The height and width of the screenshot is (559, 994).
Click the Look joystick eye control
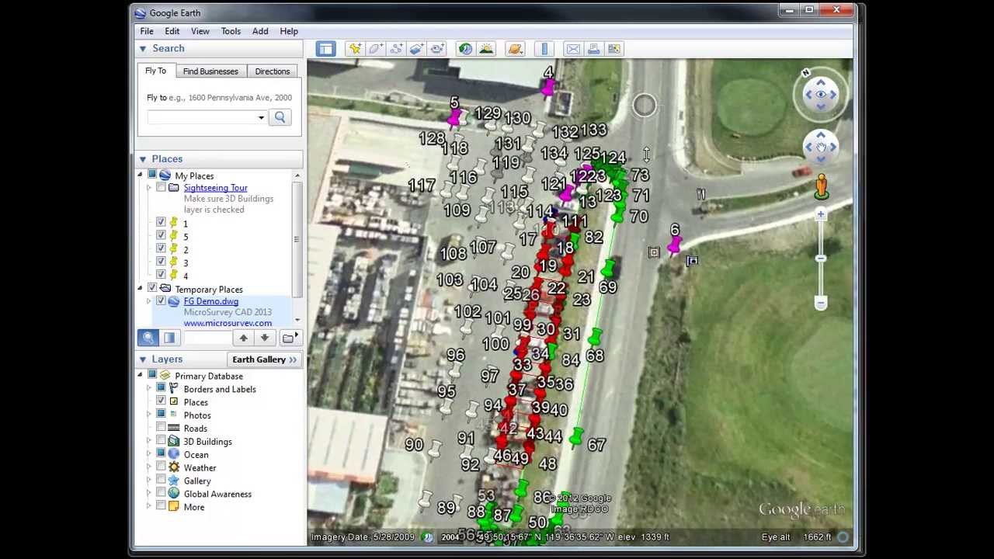click(x=821, y=95)
